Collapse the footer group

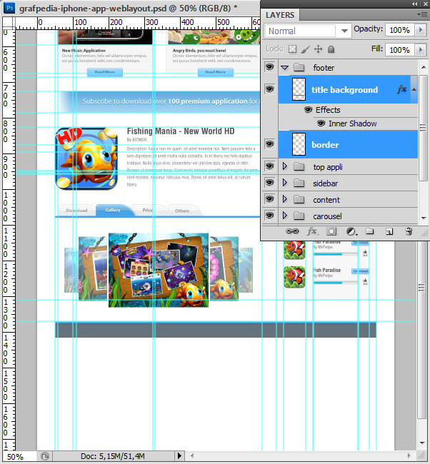(x=284, y=68)
